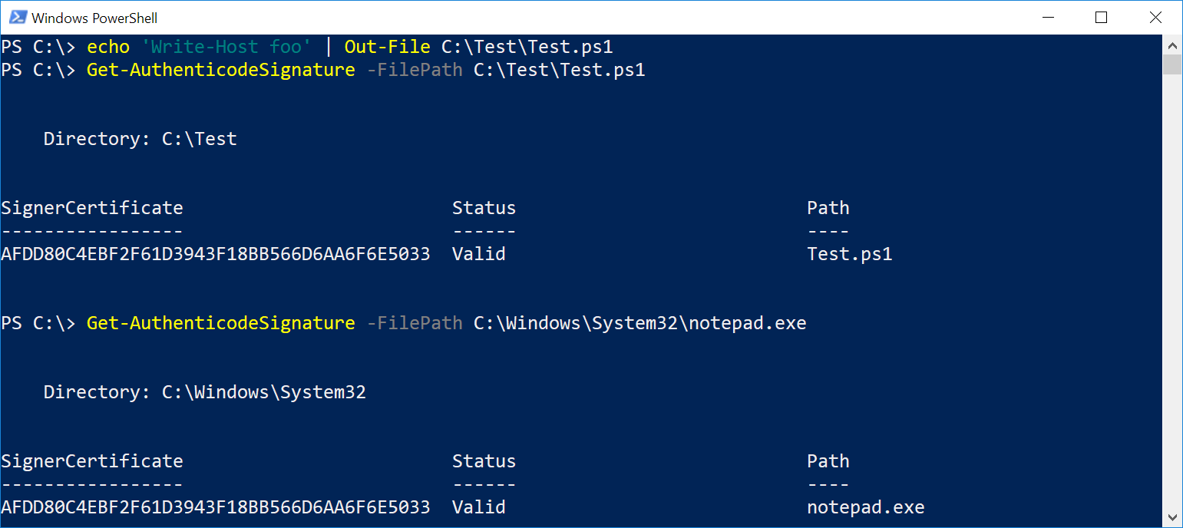Click the vertical scrollbar thumb

pyautogui.click(x=1172, y=64)
